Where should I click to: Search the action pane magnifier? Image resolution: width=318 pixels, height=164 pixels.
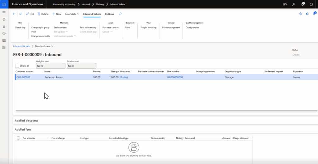120,14
